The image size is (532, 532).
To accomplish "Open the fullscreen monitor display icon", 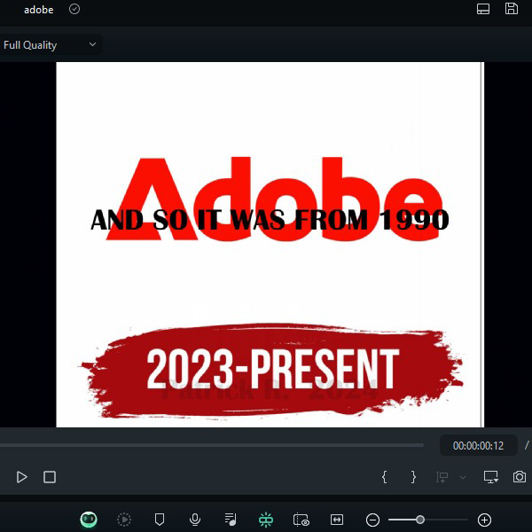I will click(x=491, y=477).
